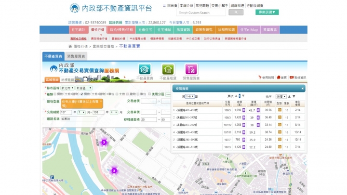Click purple icon next to total price 1,420
The width and height of the screenshot is (347, 195).
coord(244,117)
